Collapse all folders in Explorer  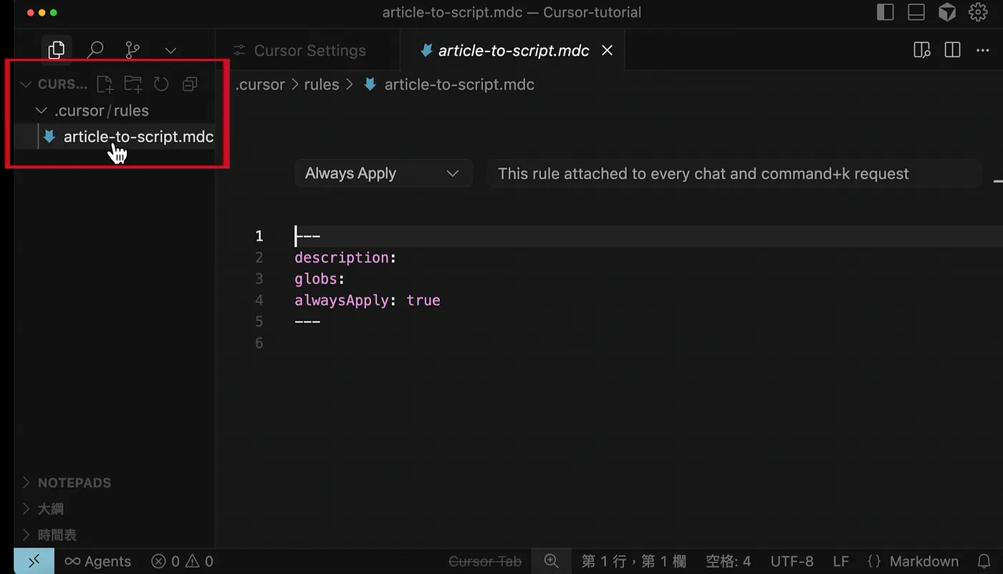pyautogui.click(x=190, y=84)
